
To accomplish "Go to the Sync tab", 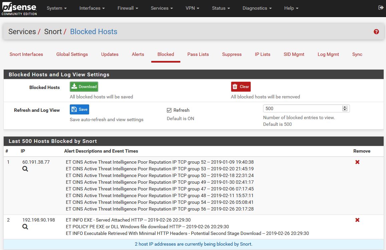I will (x=357, y=54).
